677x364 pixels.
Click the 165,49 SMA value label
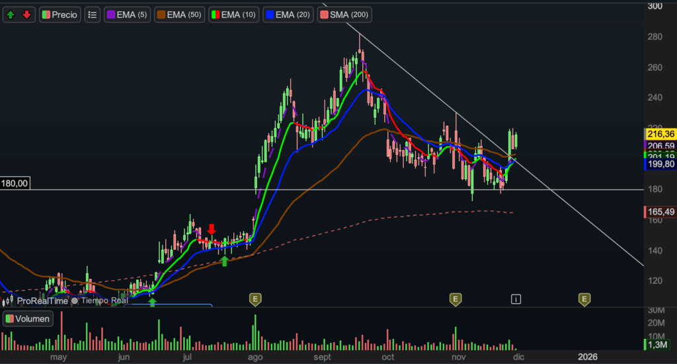pos(658,211)
